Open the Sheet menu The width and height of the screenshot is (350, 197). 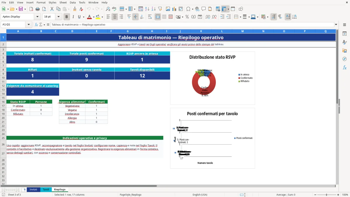click(x=63, y=2)
